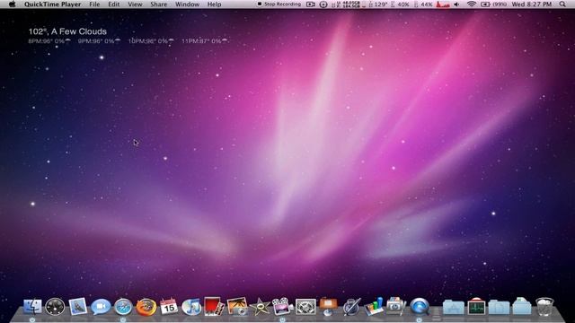Image resolution: width=575 pixels, height=323 pixels.
Task: Open iCal calendar icon showing 15
Action: click(169, 307)
